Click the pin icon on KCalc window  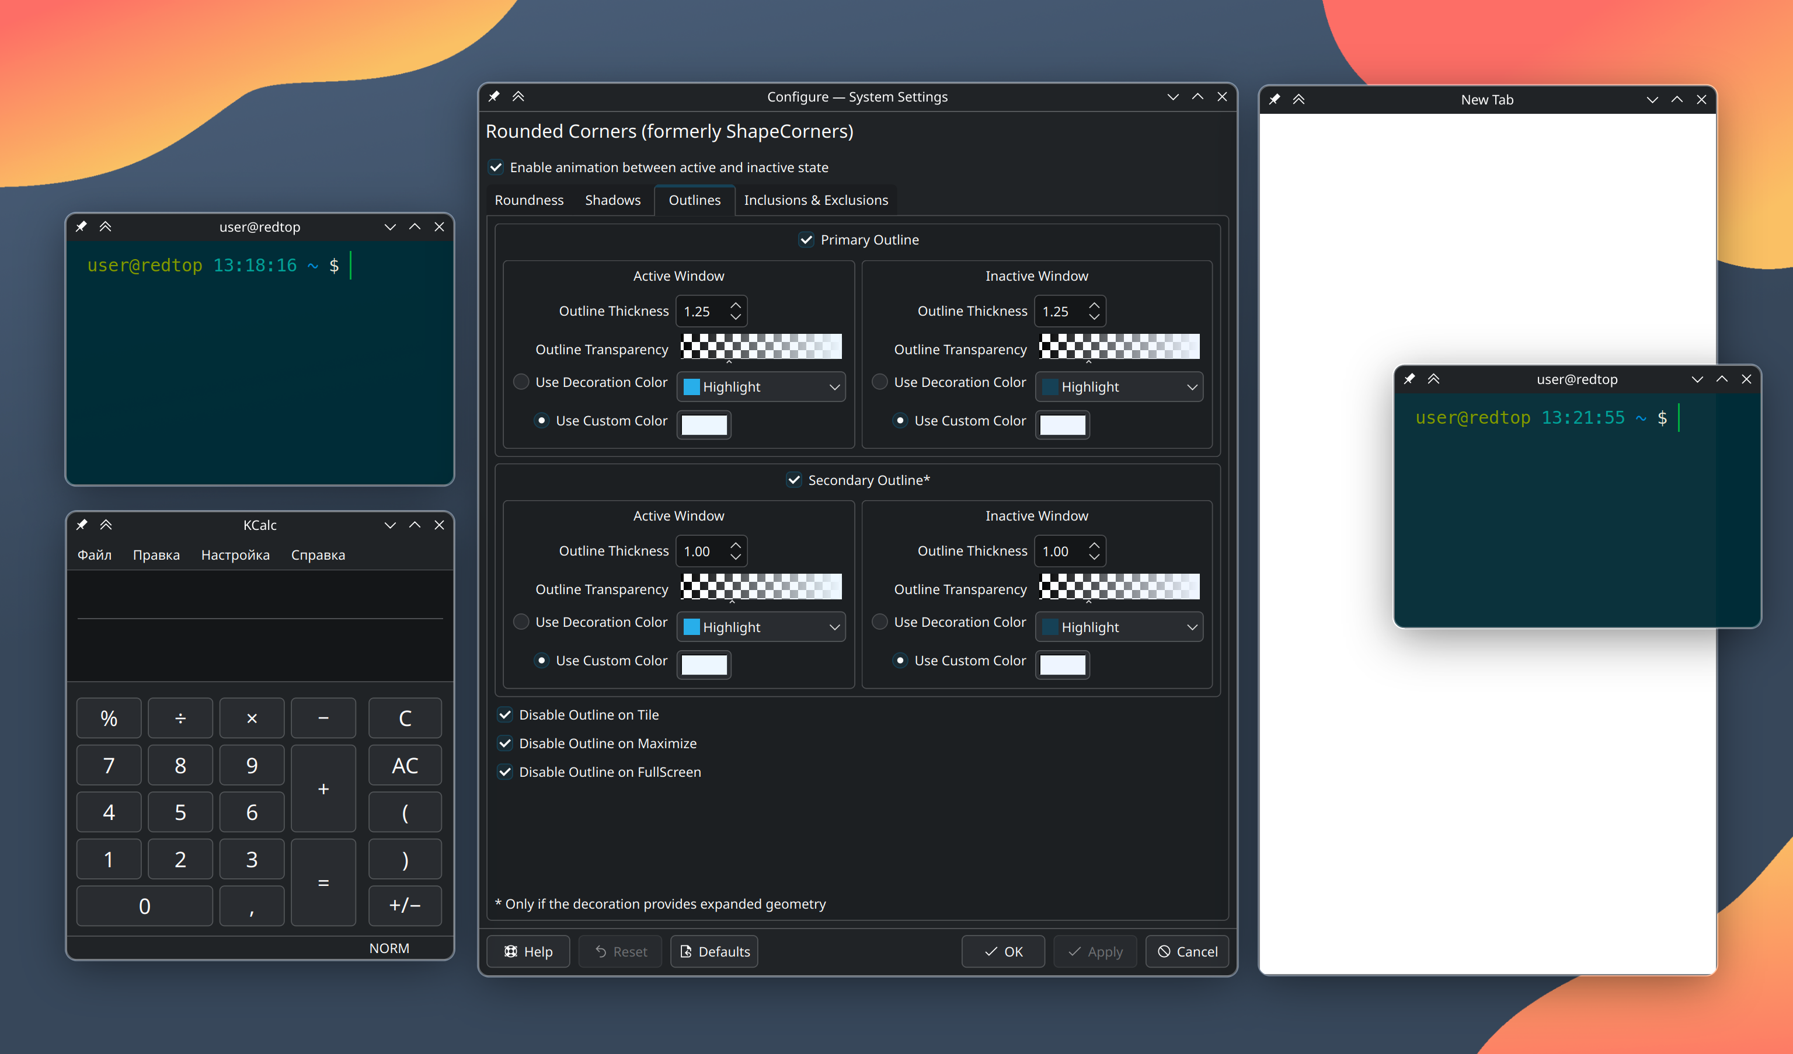click(82, 525)
